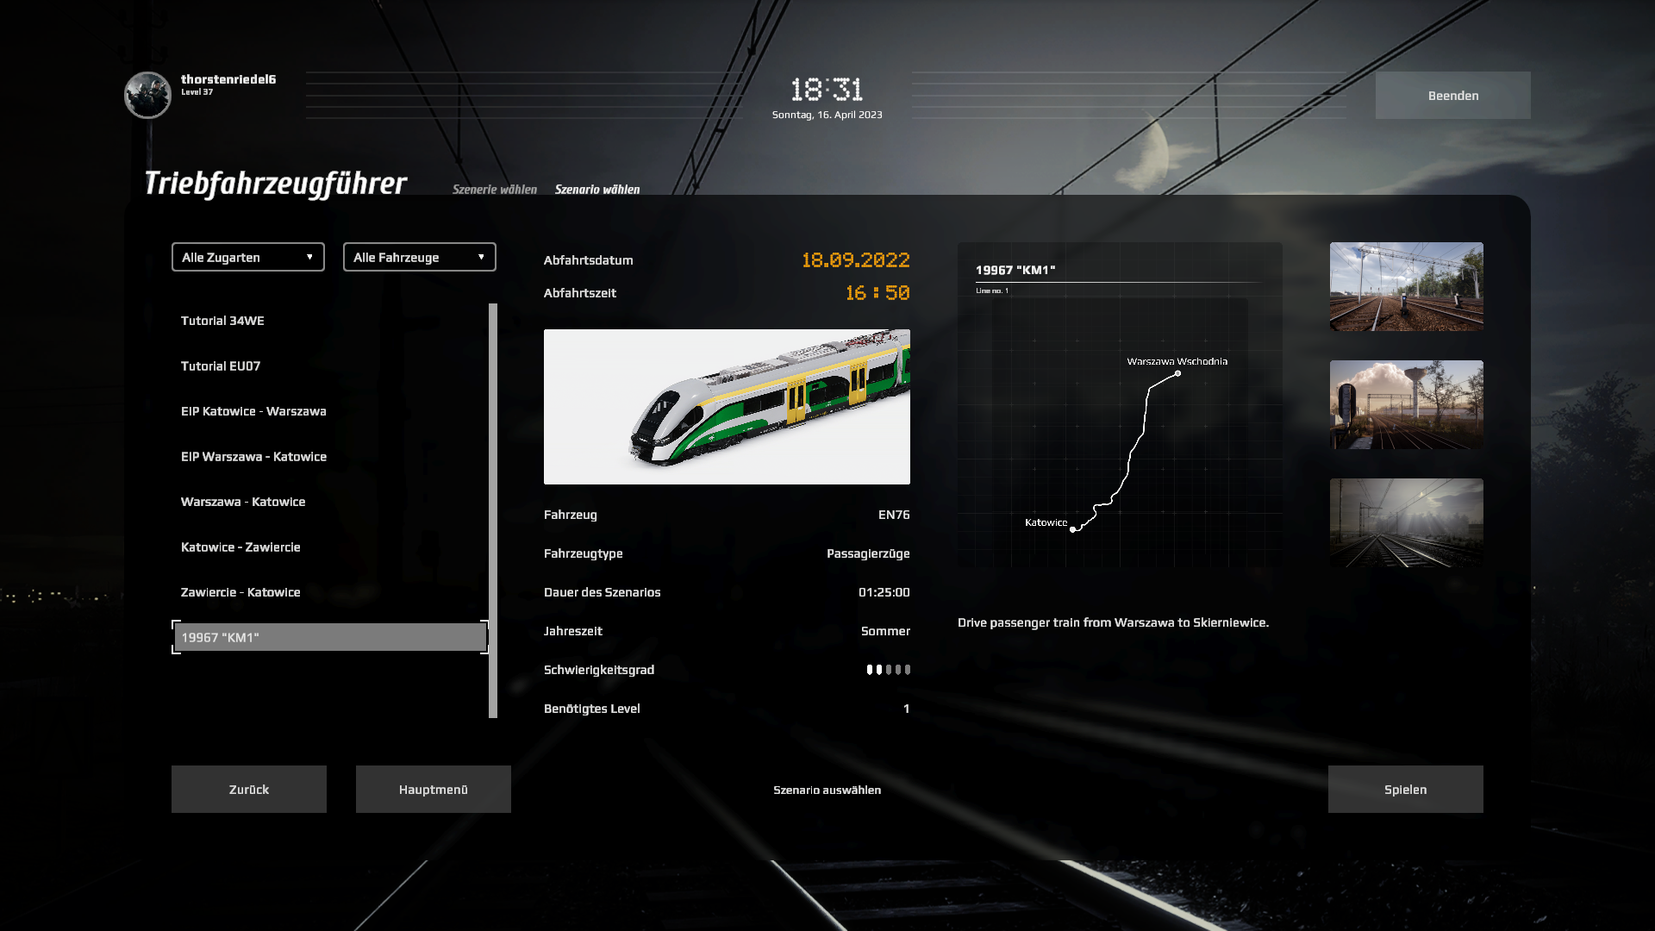The image size is (1655, 931).
Task: Switch to Szenerie wählen tab
Action: click(495, 190)
